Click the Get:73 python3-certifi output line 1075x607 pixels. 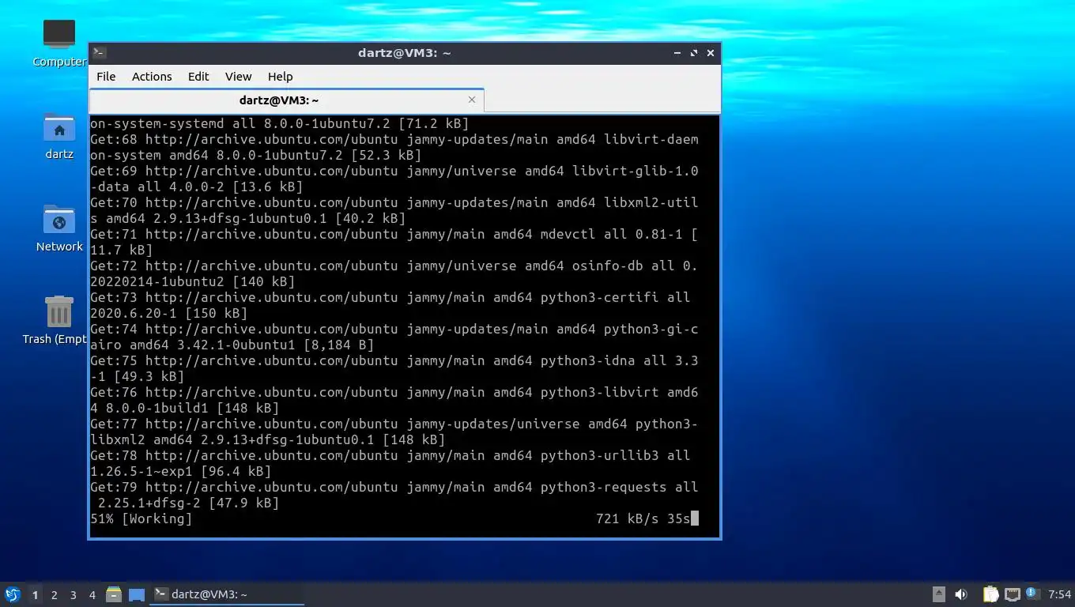tap(390, 305)
